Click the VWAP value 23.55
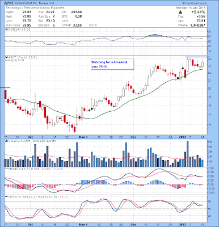219x227 pixels. pos(78,25)
